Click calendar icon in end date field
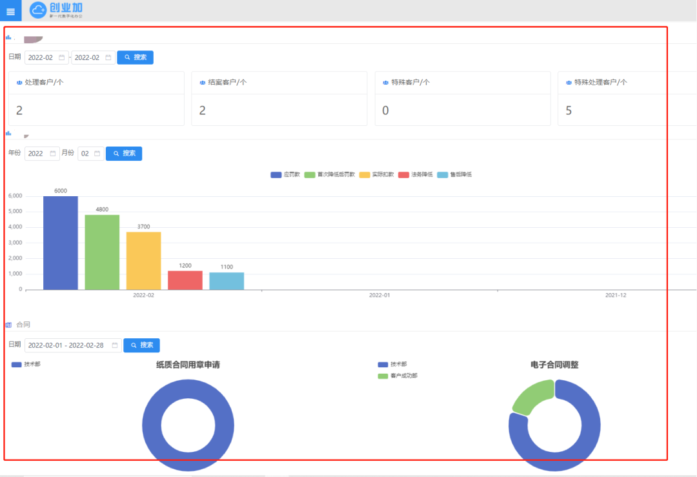Viewport: 697px width, 477px height. [108, 57]
